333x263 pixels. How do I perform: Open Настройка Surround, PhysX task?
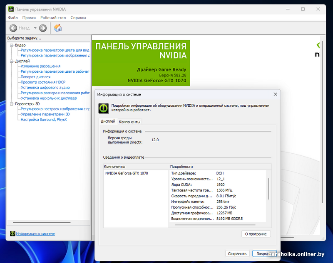coord(44,120)
